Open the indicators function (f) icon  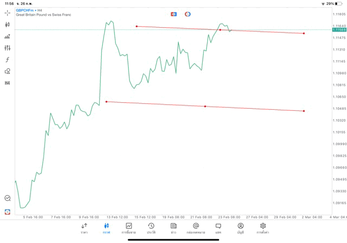click(x=8, y=59)
